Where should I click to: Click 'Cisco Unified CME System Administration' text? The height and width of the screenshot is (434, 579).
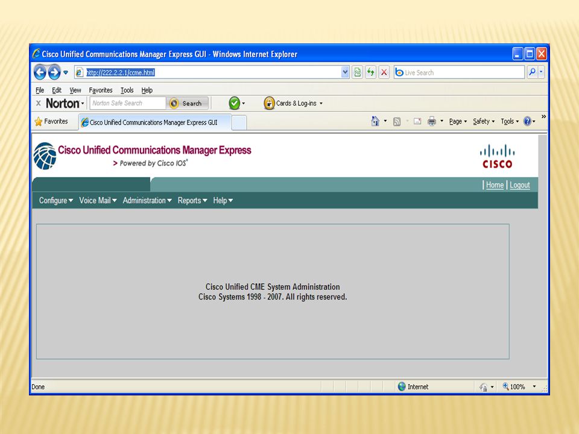[x=273, y=287]
